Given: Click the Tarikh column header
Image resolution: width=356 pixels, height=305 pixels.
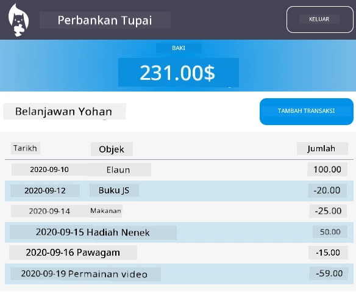Looking at the screenshot, I should click(x=26, y=148).
